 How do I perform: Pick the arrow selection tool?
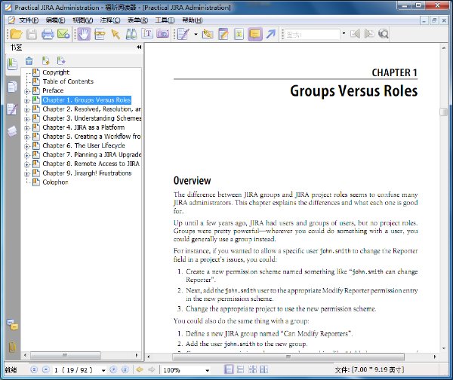point(116,34)
